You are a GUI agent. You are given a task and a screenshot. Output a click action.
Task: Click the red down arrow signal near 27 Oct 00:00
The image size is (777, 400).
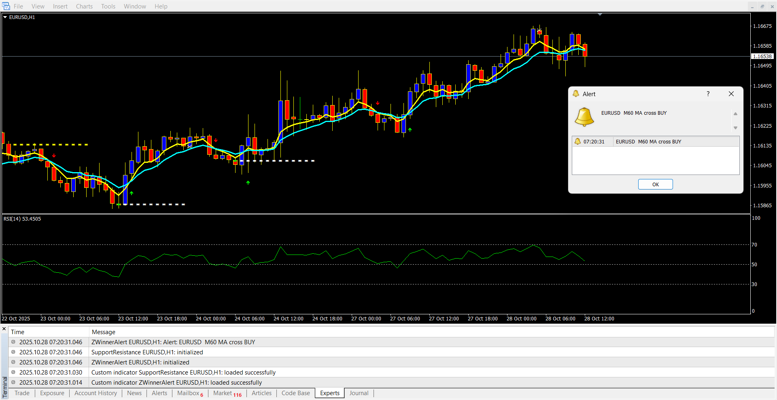(378, 103)
